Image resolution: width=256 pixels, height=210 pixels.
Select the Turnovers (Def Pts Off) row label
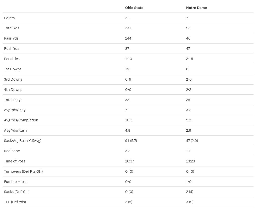23,171
